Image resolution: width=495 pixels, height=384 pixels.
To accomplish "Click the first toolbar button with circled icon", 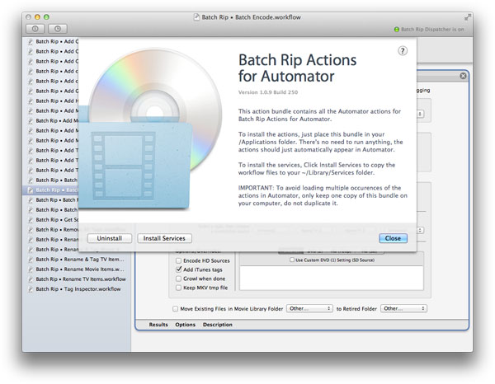I will pos(35,29).
